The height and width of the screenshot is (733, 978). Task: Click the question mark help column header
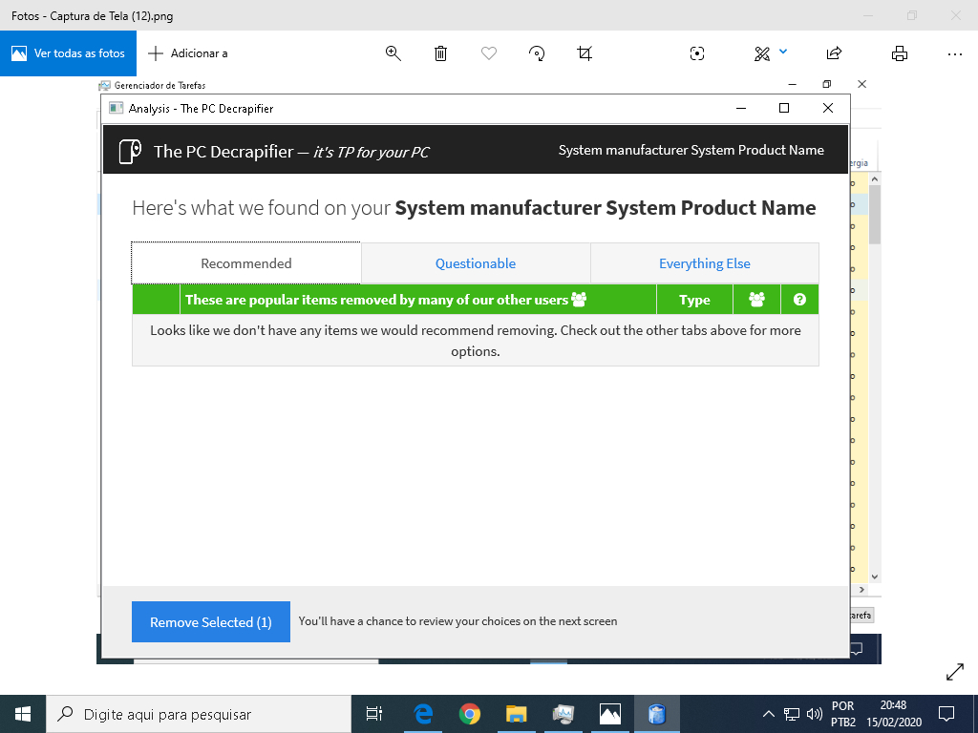(799, 300)
